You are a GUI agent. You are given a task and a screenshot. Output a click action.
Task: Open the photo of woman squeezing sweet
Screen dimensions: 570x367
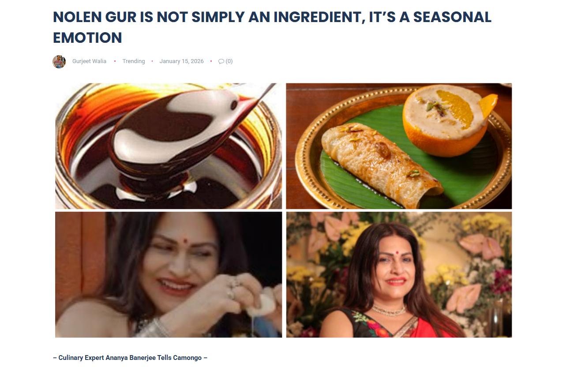click(x=169, y=274)
